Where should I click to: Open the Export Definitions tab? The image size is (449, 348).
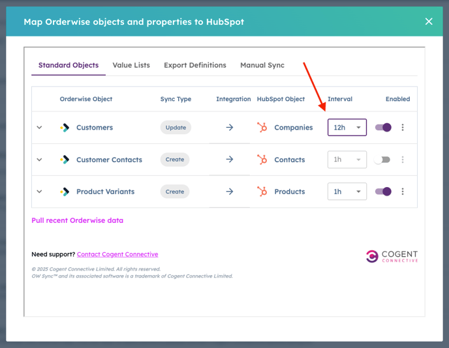pyautogui.click(x=195, y=65)
